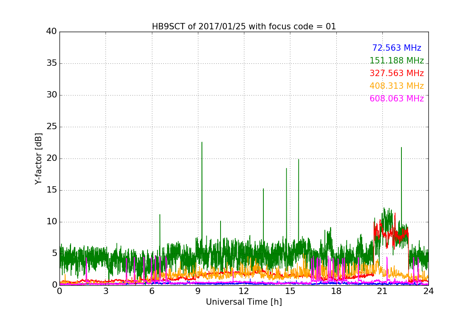This screenshot has width=476, height=317.
Task: Click the y-axis tick value 25
Action: [x=52, y=126]
